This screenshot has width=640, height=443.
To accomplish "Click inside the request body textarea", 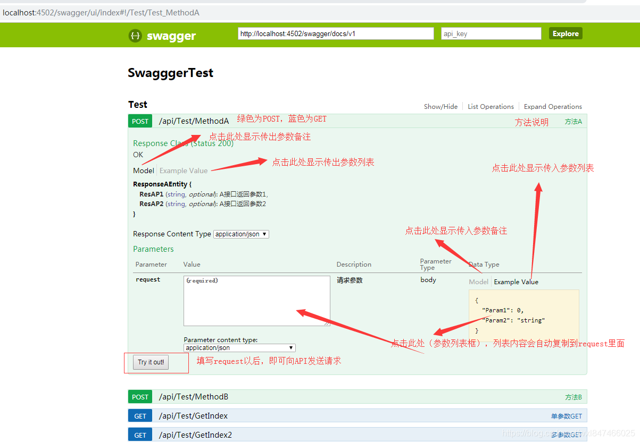I will pyautogui.click(x=257, y=301).
